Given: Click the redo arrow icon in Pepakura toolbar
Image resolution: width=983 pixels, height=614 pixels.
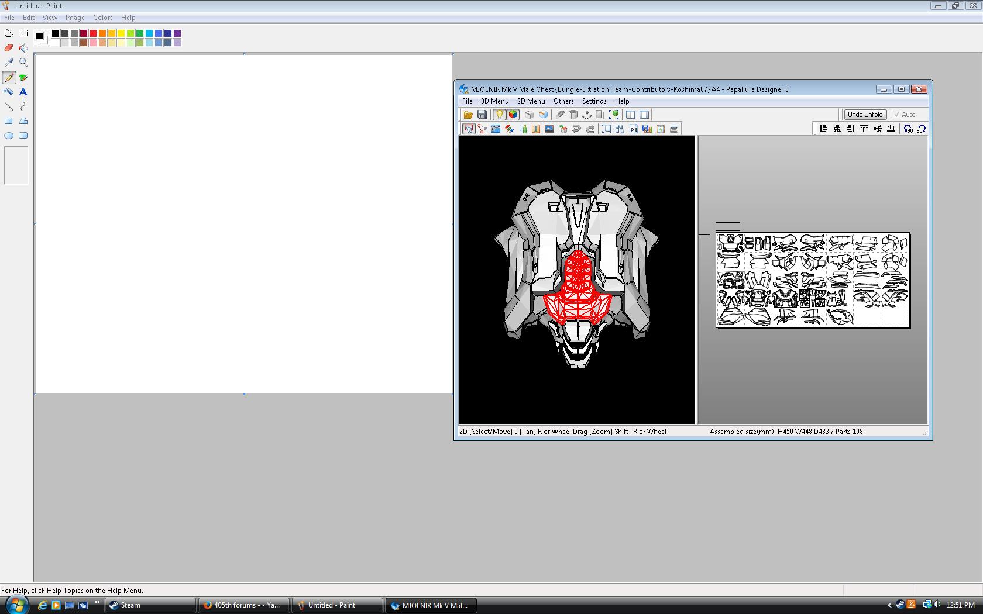Looking at the screenshot, I should click(590, 129).
